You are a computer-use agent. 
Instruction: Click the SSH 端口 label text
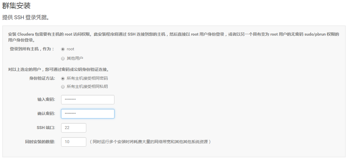pyautogui.click(x=46, y=128)
